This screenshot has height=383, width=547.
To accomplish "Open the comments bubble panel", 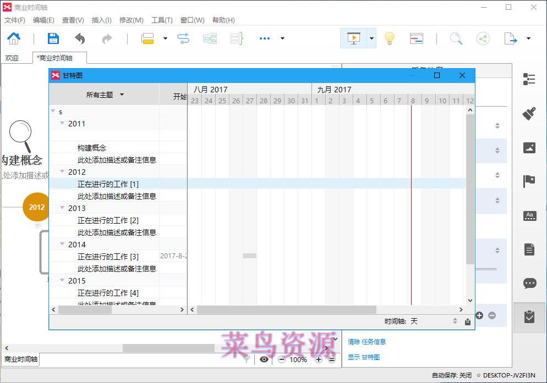I will point(529,283).
